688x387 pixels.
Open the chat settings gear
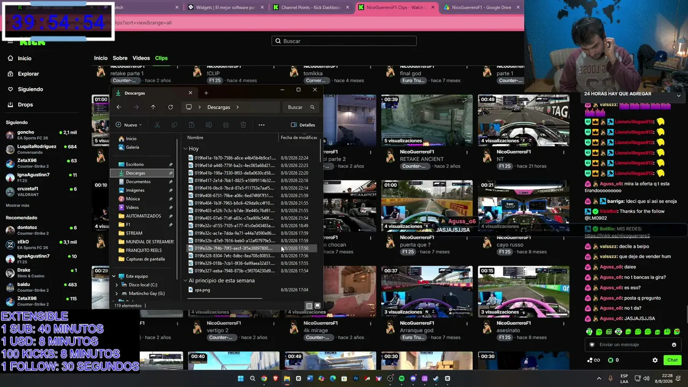655,360
